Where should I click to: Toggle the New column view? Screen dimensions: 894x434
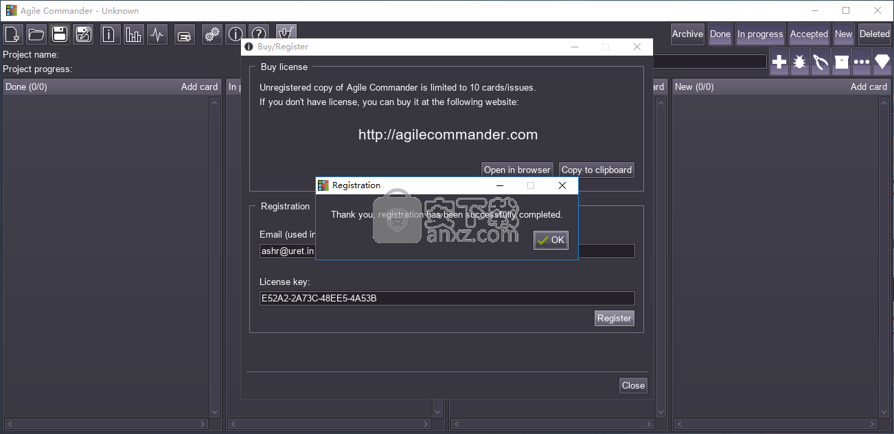[844, 34]
